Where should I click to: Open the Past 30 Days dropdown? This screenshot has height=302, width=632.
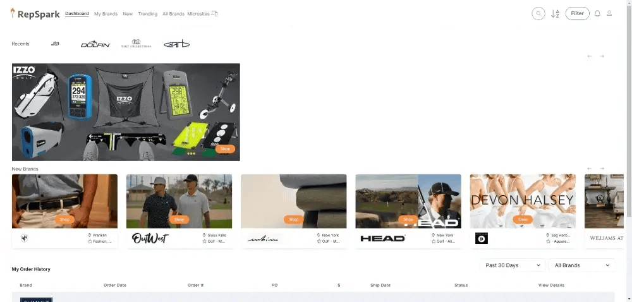tap(513, 265)
